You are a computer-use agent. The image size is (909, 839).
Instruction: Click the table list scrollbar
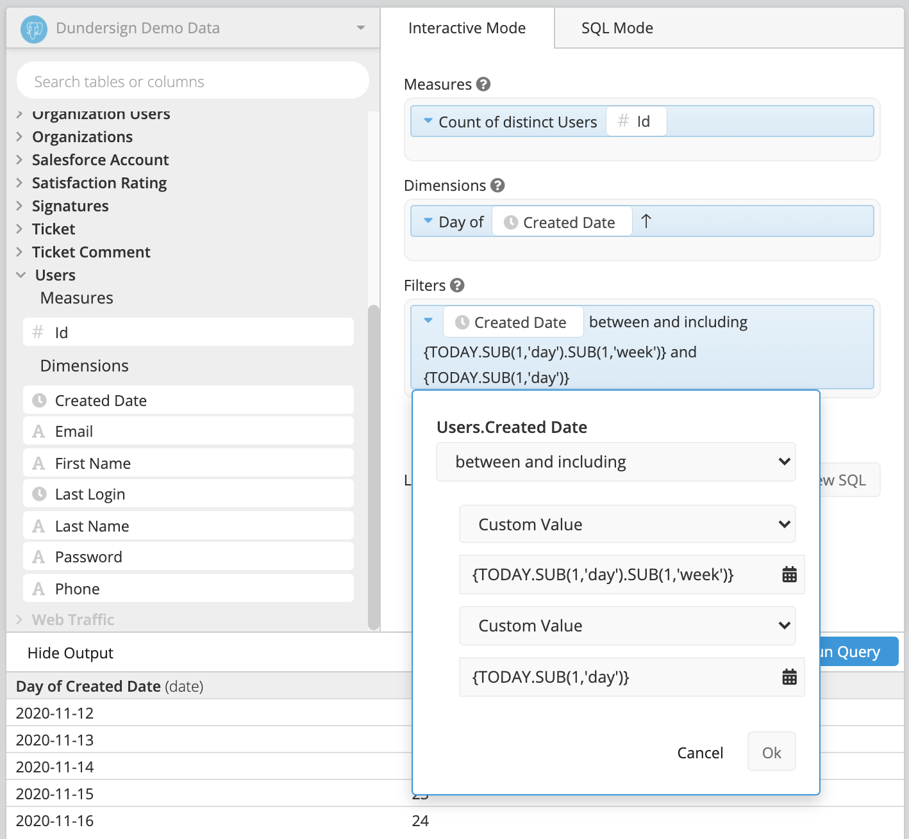(374, 467)
